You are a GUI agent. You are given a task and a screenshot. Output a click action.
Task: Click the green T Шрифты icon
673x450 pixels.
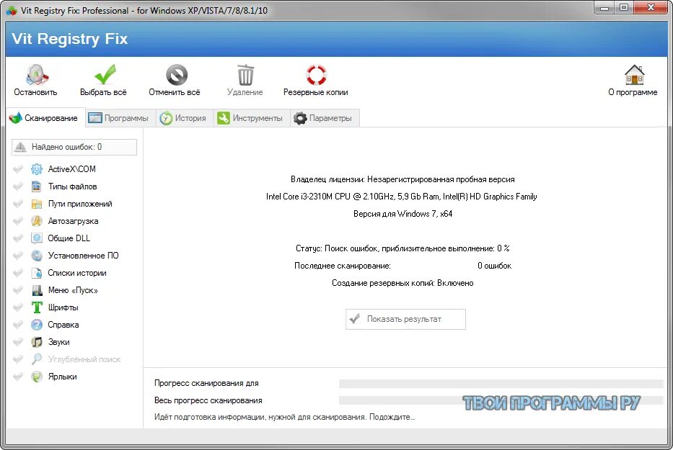(37, 307)
